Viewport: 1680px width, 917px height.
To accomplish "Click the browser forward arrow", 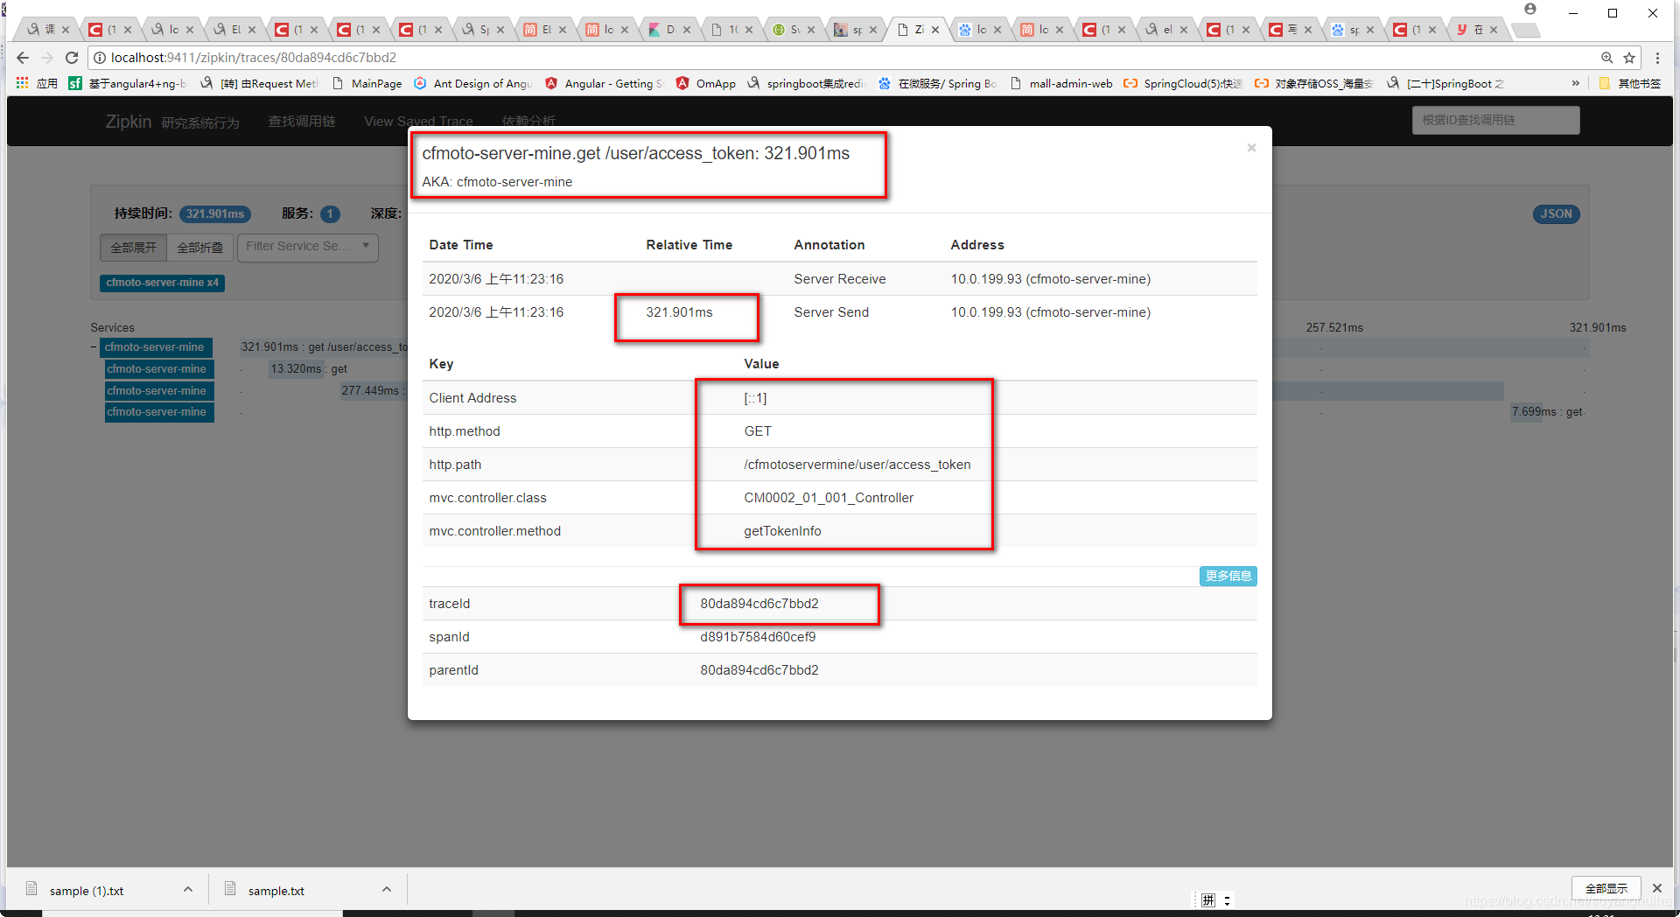I will tap(47, 58).
